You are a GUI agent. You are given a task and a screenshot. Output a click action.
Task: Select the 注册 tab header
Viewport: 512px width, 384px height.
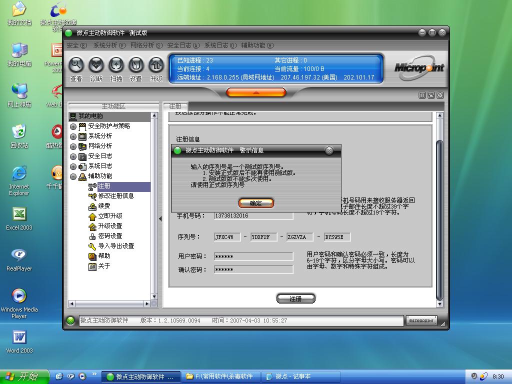coord(175,106)
